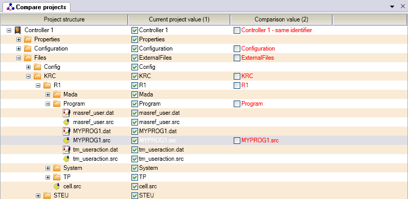Click the cell.src file icon
This screenshot has height=199, width=408.
click(57, 186)
